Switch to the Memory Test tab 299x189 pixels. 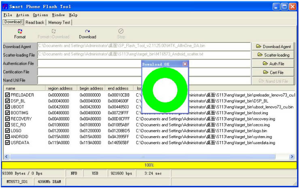pyautogui.click(x=59, y=23)
